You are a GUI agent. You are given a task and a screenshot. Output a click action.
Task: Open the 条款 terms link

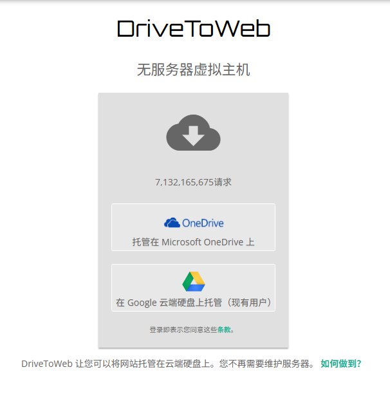pos(224,330)
